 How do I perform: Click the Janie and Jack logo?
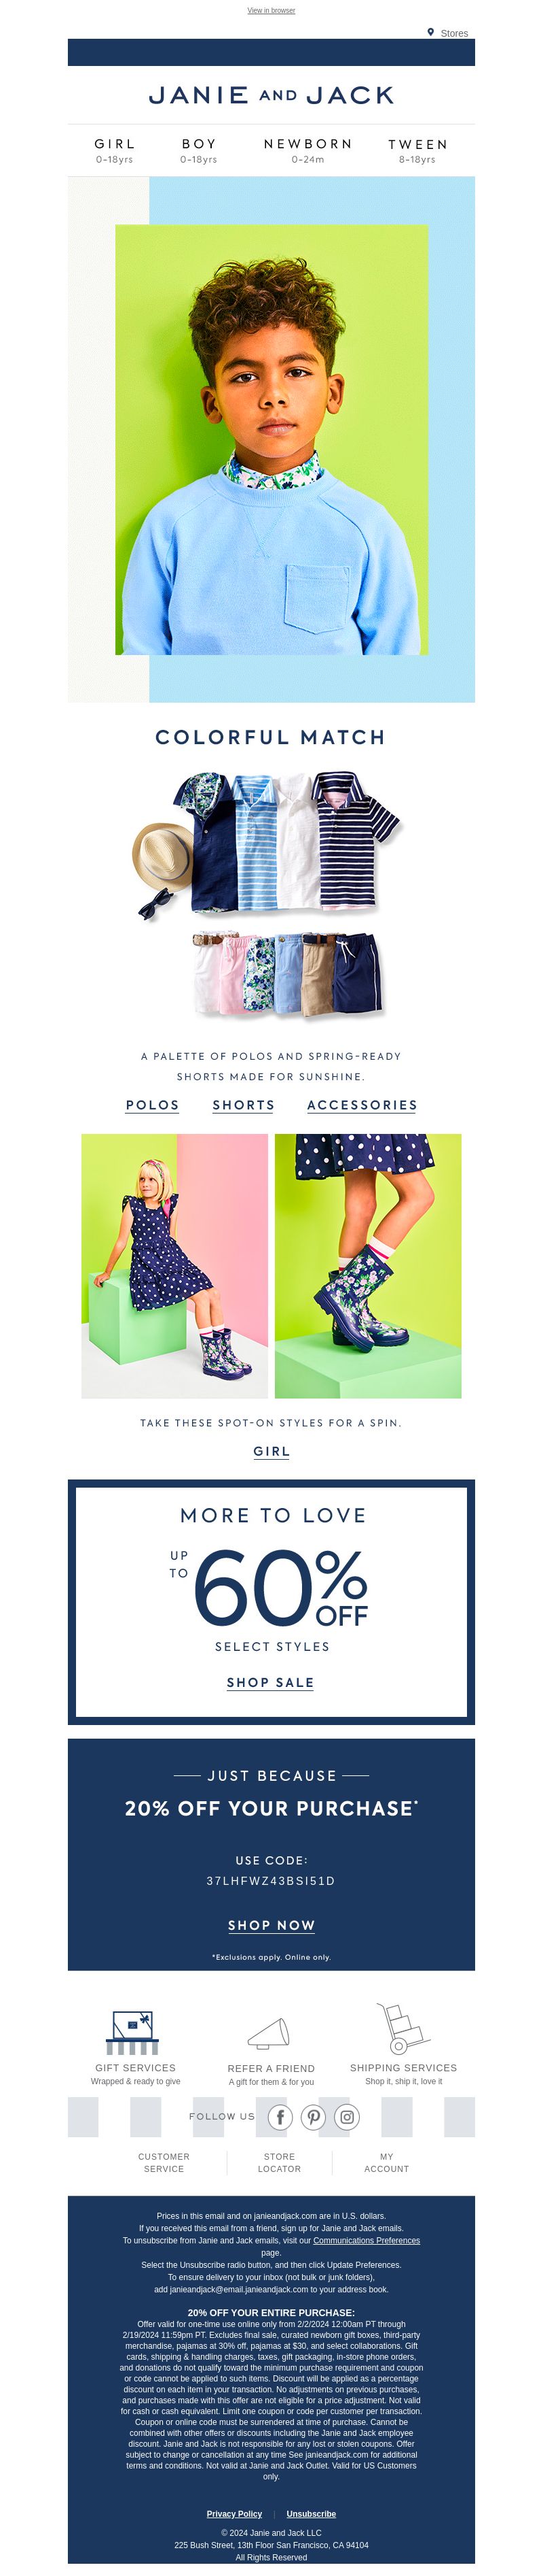coord(271,95)
